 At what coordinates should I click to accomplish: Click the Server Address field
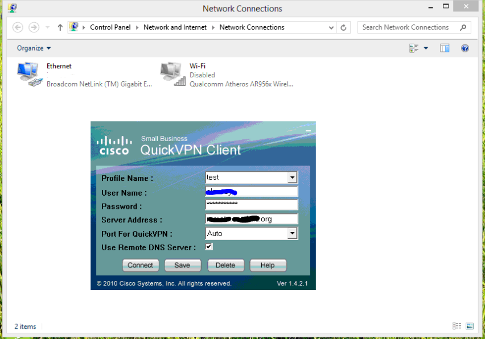(x=252, y=219)
